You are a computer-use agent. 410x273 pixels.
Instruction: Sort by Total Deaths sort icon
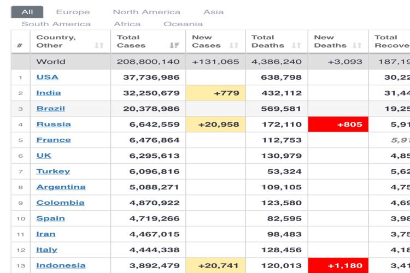coord(296,45)
